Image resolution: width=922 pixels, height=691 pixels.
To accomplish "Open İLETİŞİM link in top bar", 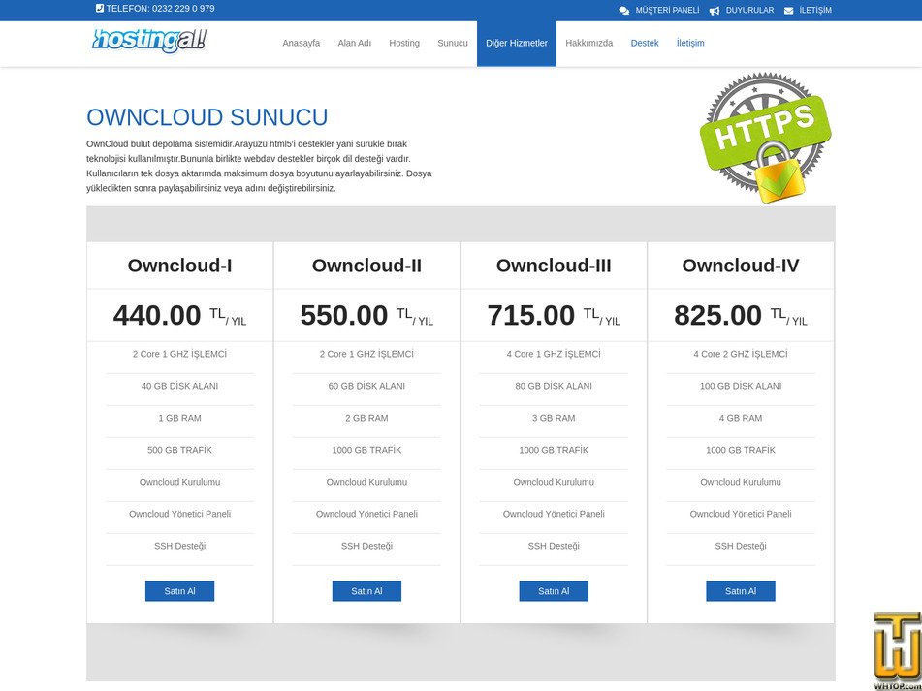I will point(815,10).
